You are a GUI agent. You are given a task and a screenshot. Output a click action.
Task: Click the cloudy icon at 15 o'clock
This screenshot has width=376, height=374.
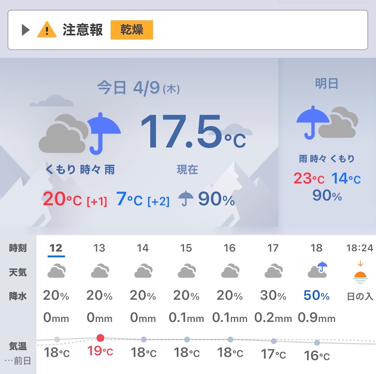(x=187, y=271)
